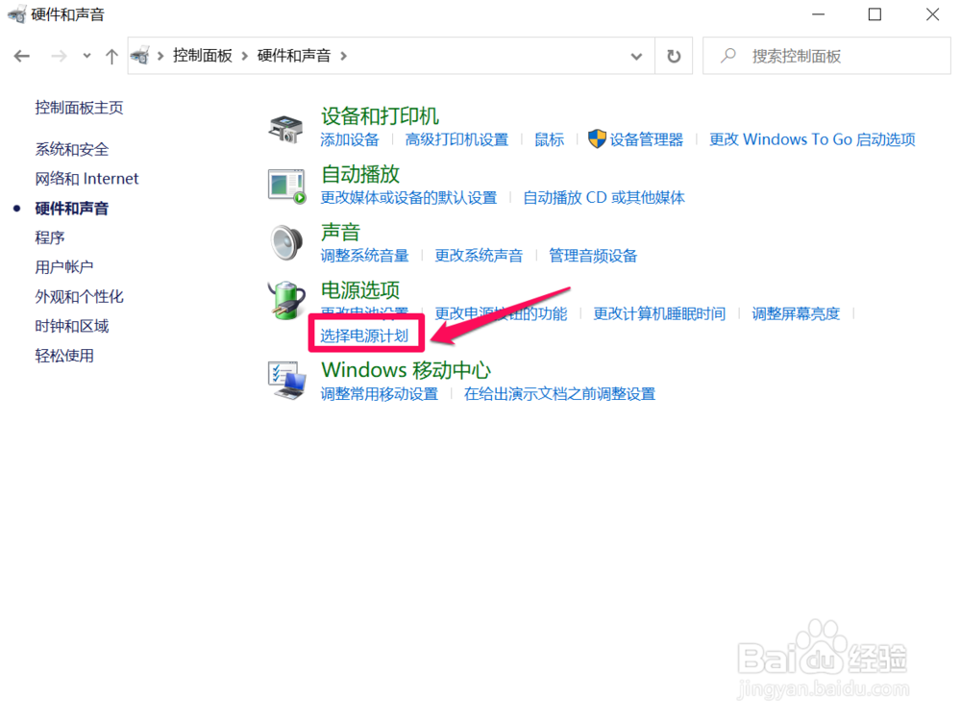
Task: Click the title bar window icon
Action: [16, 14]
